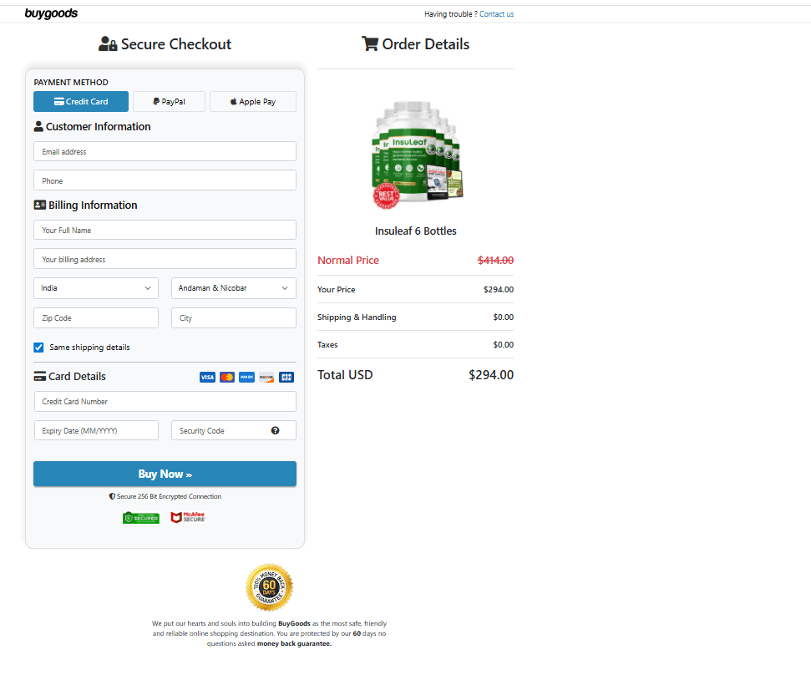Viewport: 811px width, 675px height.
Task: Click the McAfee Secure badge
Action: (187, 517)
